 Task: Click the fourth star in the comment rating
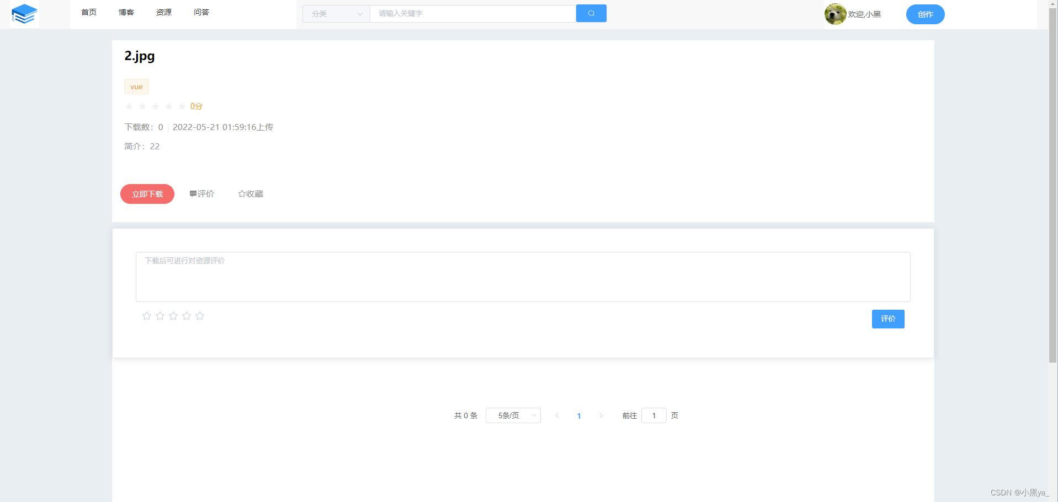point(187,316)
